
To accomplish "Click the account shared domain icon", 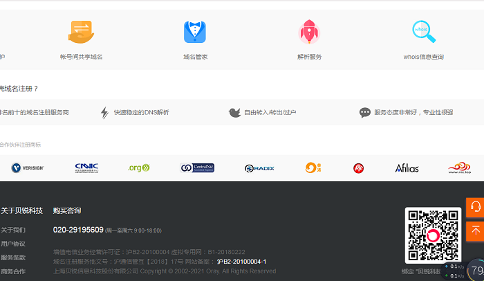I will (x=81, y=32).
